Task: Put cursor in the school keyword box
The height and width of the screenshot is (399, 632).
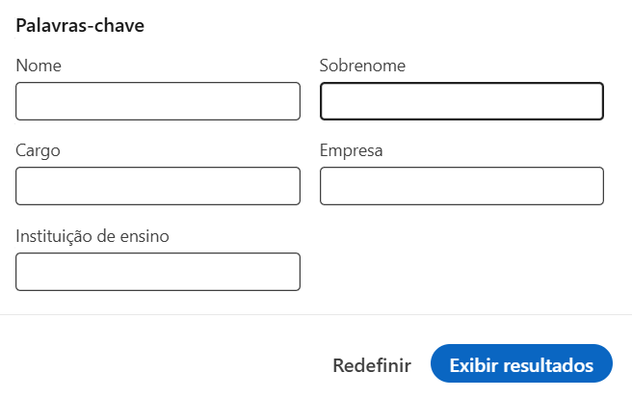Action: pos(158,272)
